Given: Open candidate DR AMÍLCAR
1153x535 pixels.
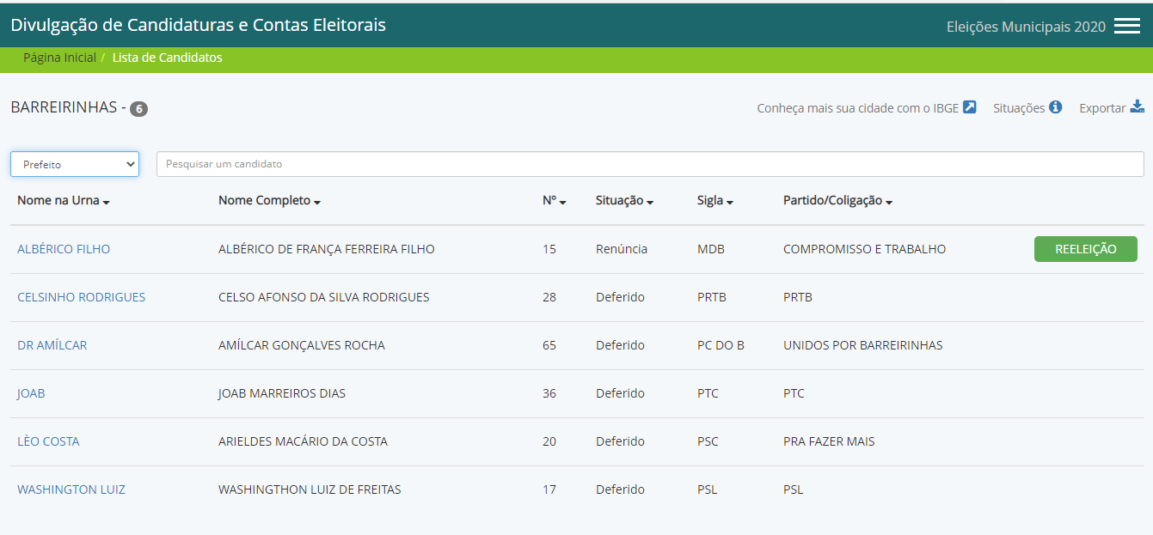Looking at the screenshot, I should click(52, 345).
